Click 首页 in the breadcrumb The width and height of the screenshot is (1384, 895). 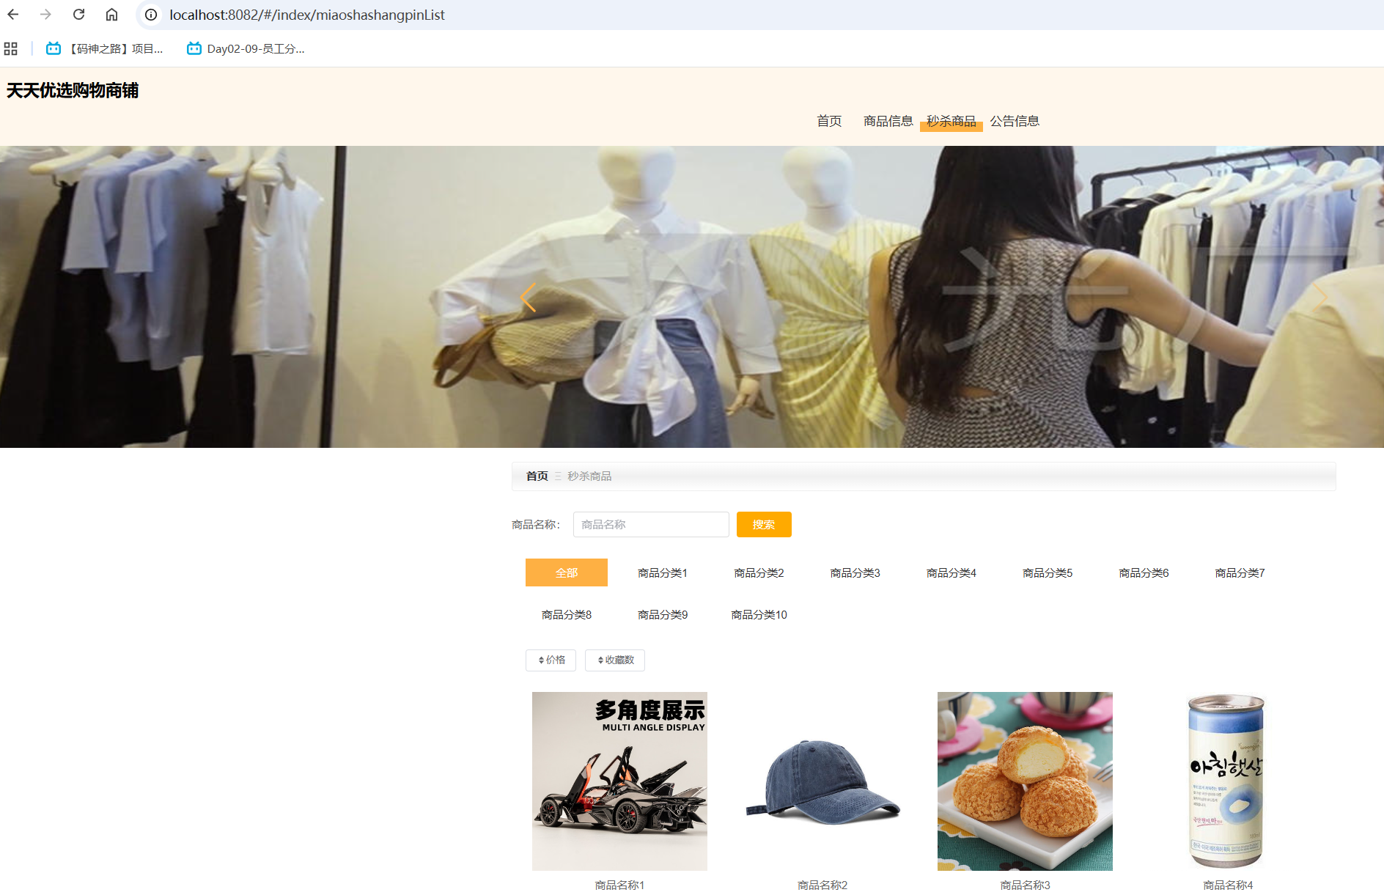coord(537,476)
